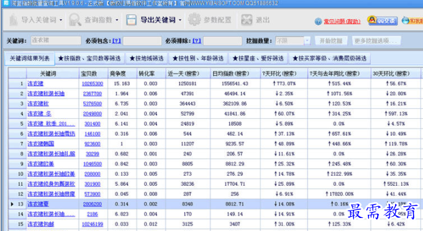
Task: Expand the 导入关键词 dropdown arrow
Action: click(x=61, y=20)
